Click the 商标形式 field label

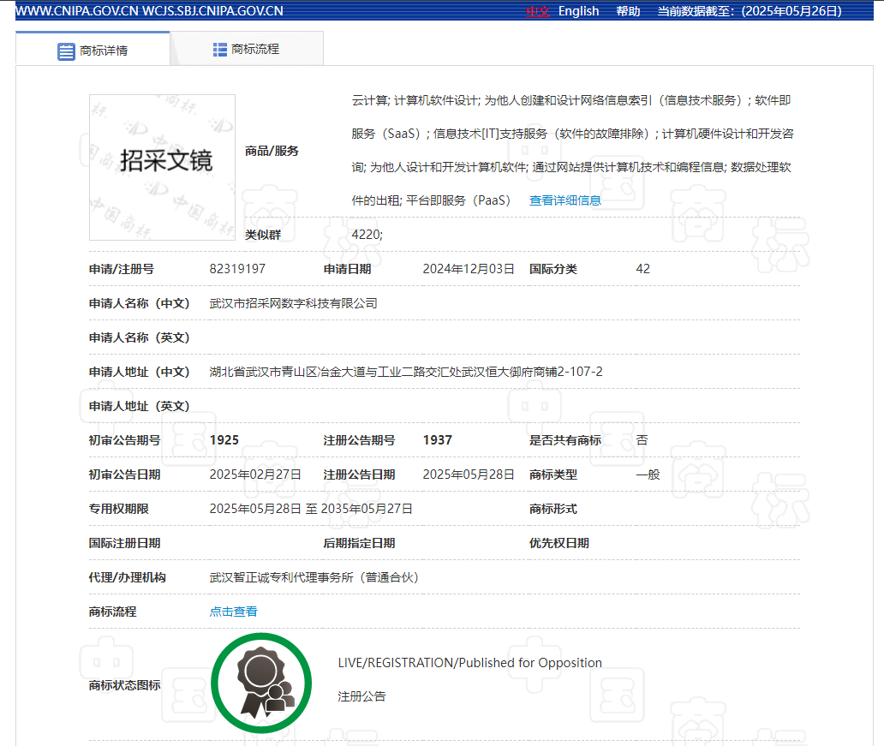[x=553, y=509]
